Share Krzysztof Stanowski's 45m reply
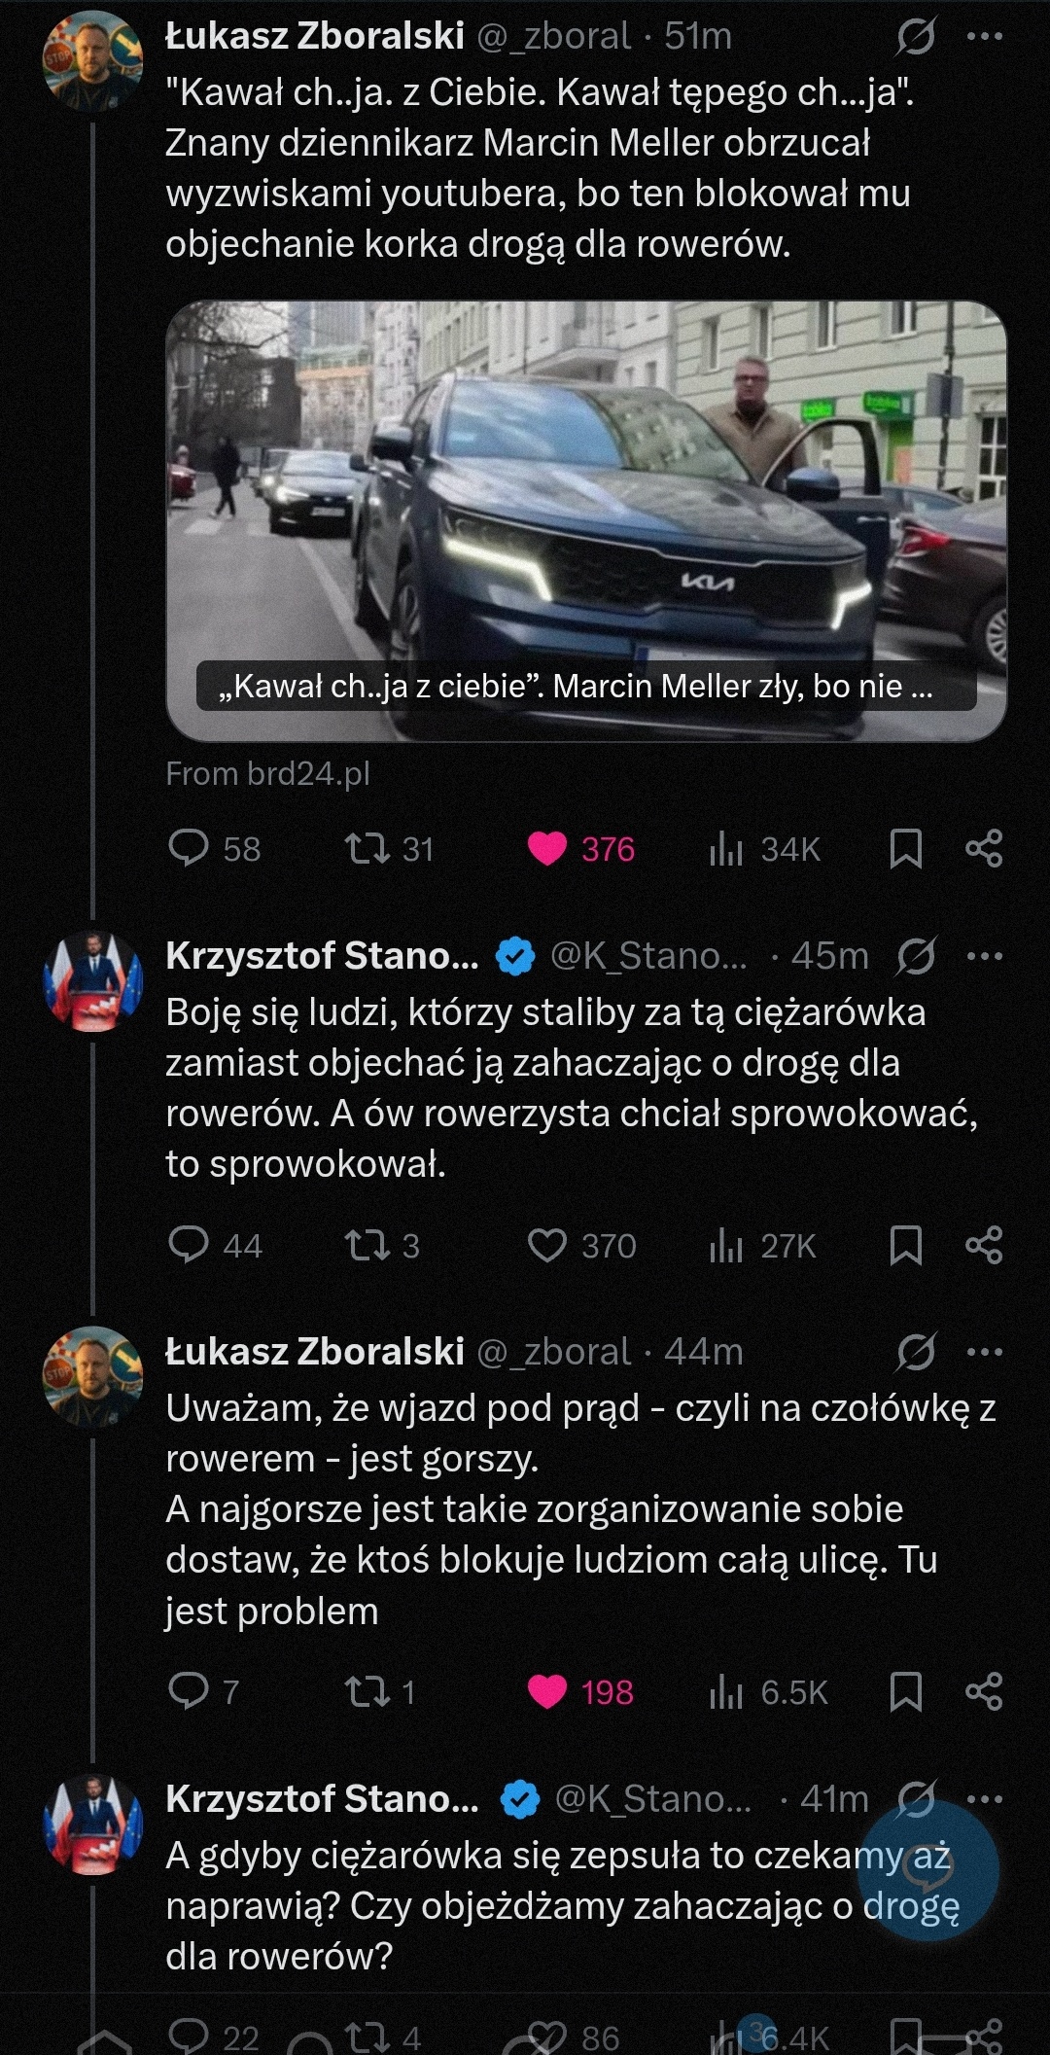The width and height of the screenshot is (1050, 2055). [984, 1245]
